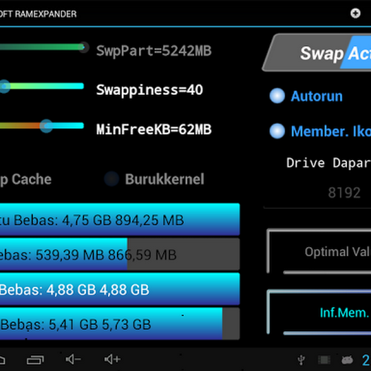Raise volume with the speaker plus icon
Screen dimensions: 371x371
(113, 359)
